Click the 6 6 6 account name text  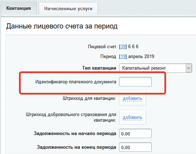(133, 46)
